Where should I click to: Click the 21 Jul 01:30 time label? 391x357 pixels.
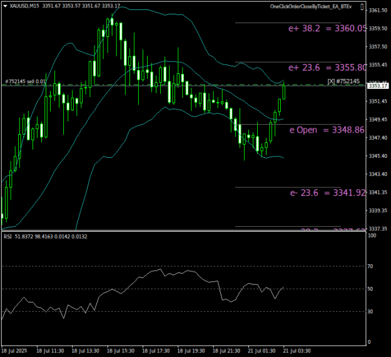262,351
